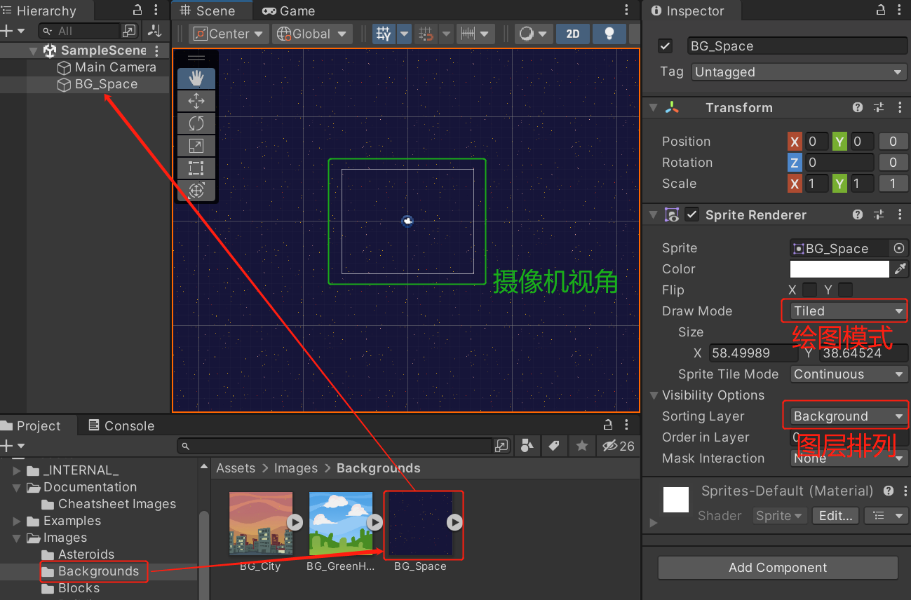Click the material Edit... button
911x600 pixels.
[x=835, y=516]
